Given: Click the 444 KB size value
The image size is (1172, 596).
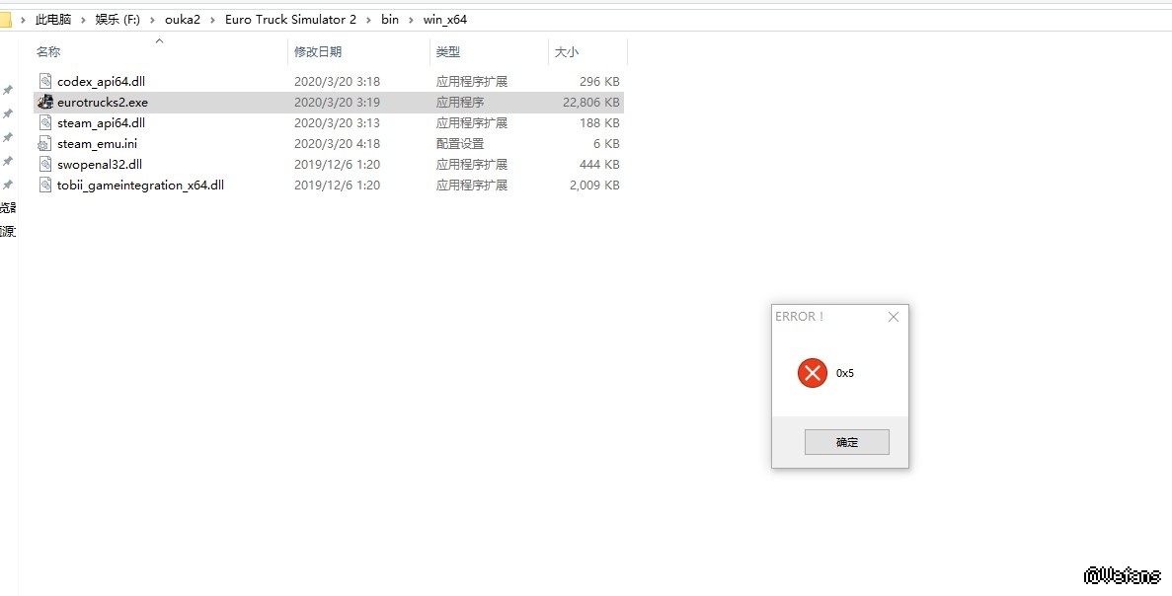Looking at the screenshot, I should [599, 165].
